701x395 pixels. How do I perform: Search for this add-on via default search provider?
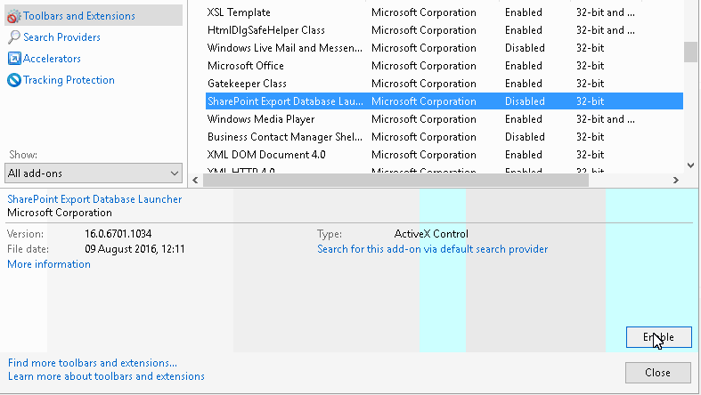(x=432, y=249)
